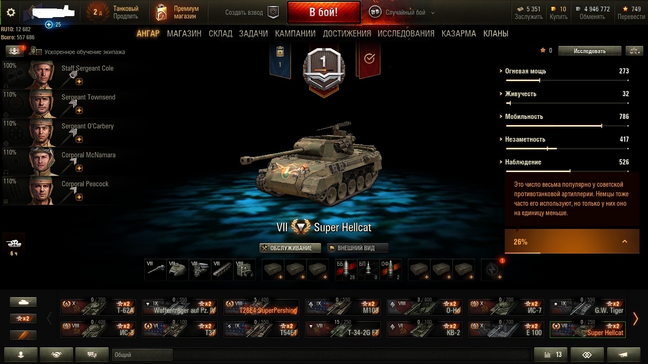Open the notifications megaphone icon
The height and width of the screenshot is (364, 648).
pyautogui.click(x=623, y=355)
